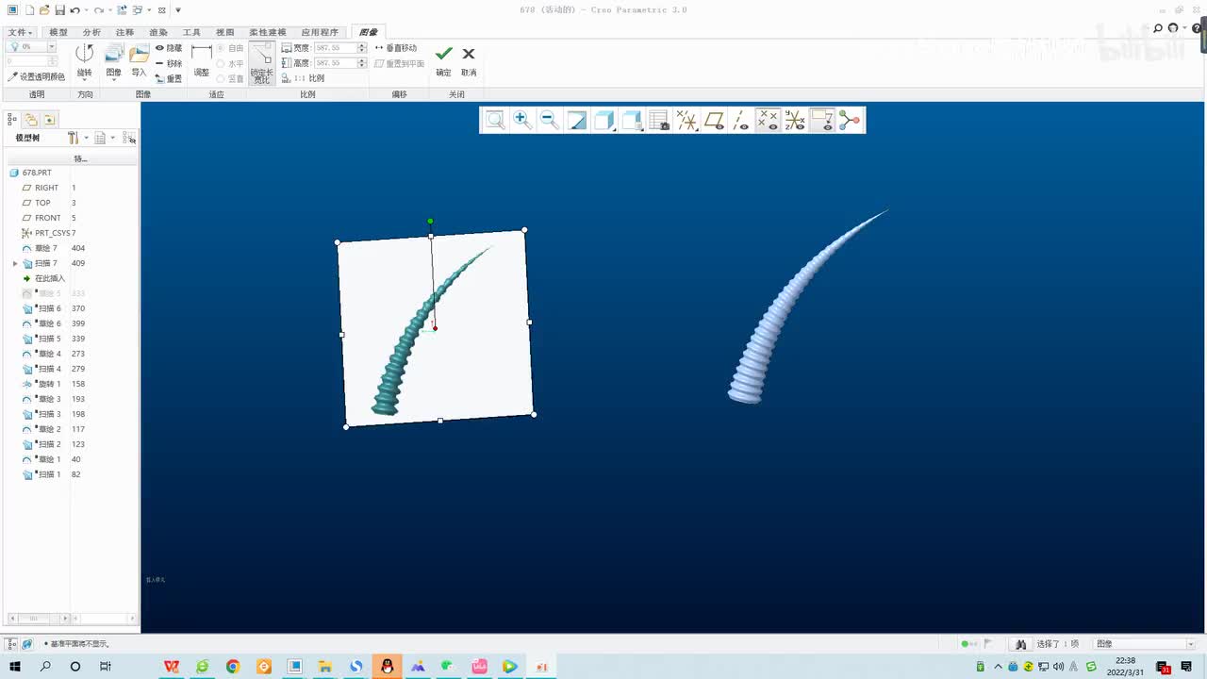Image resolution: width=1207 pixels, height=679 pixels.
Task: Switch to the 应用程序 ribbon tab
Action: click(x=320, y=32)
